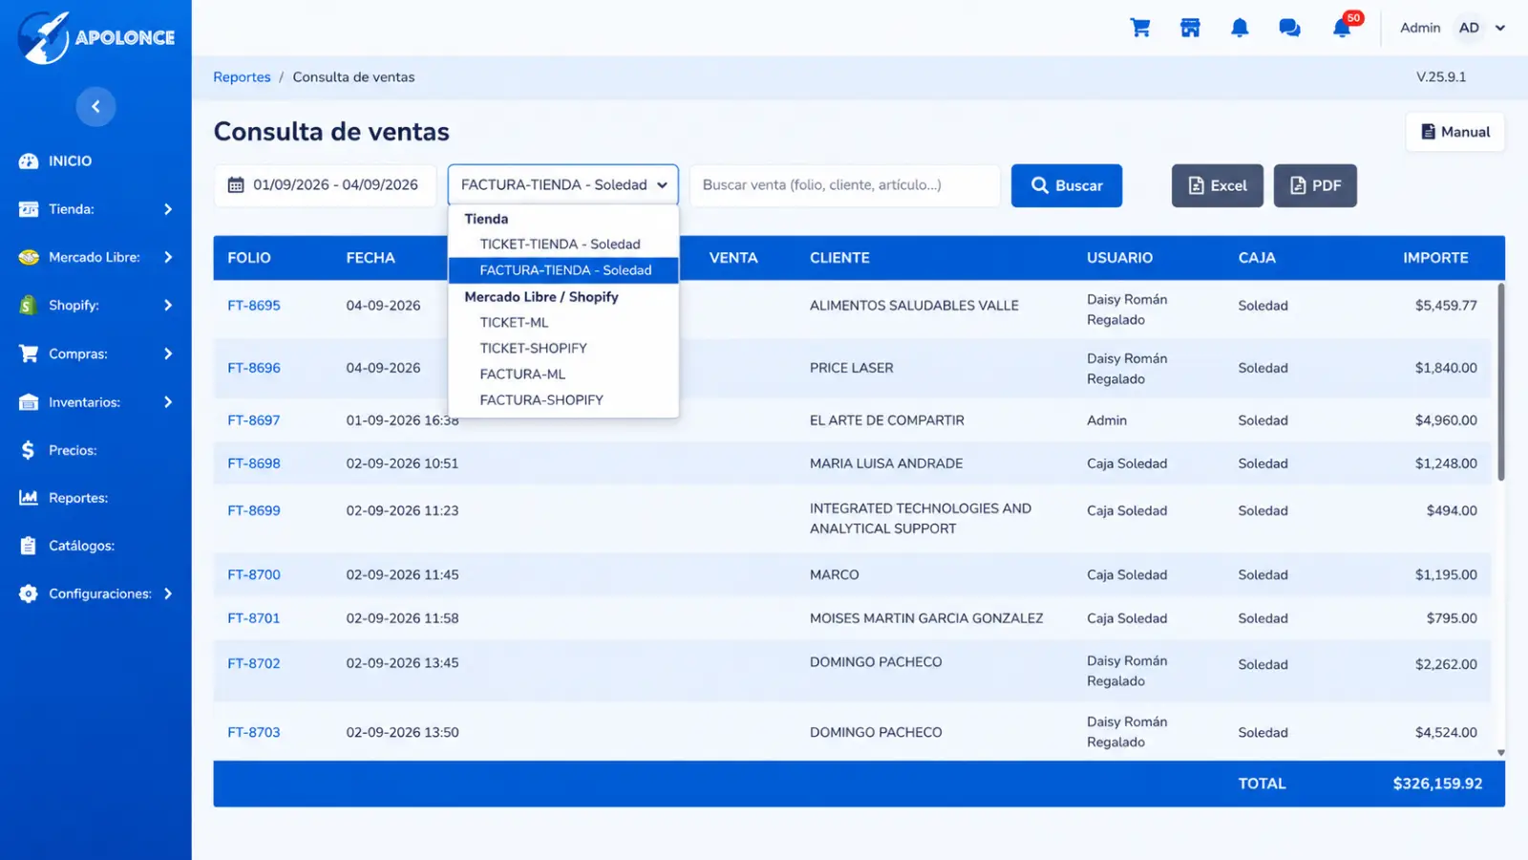Click the INICIO dashboard icon
This screenshot has height=860, width=1528.
click(x=29, y=161)
